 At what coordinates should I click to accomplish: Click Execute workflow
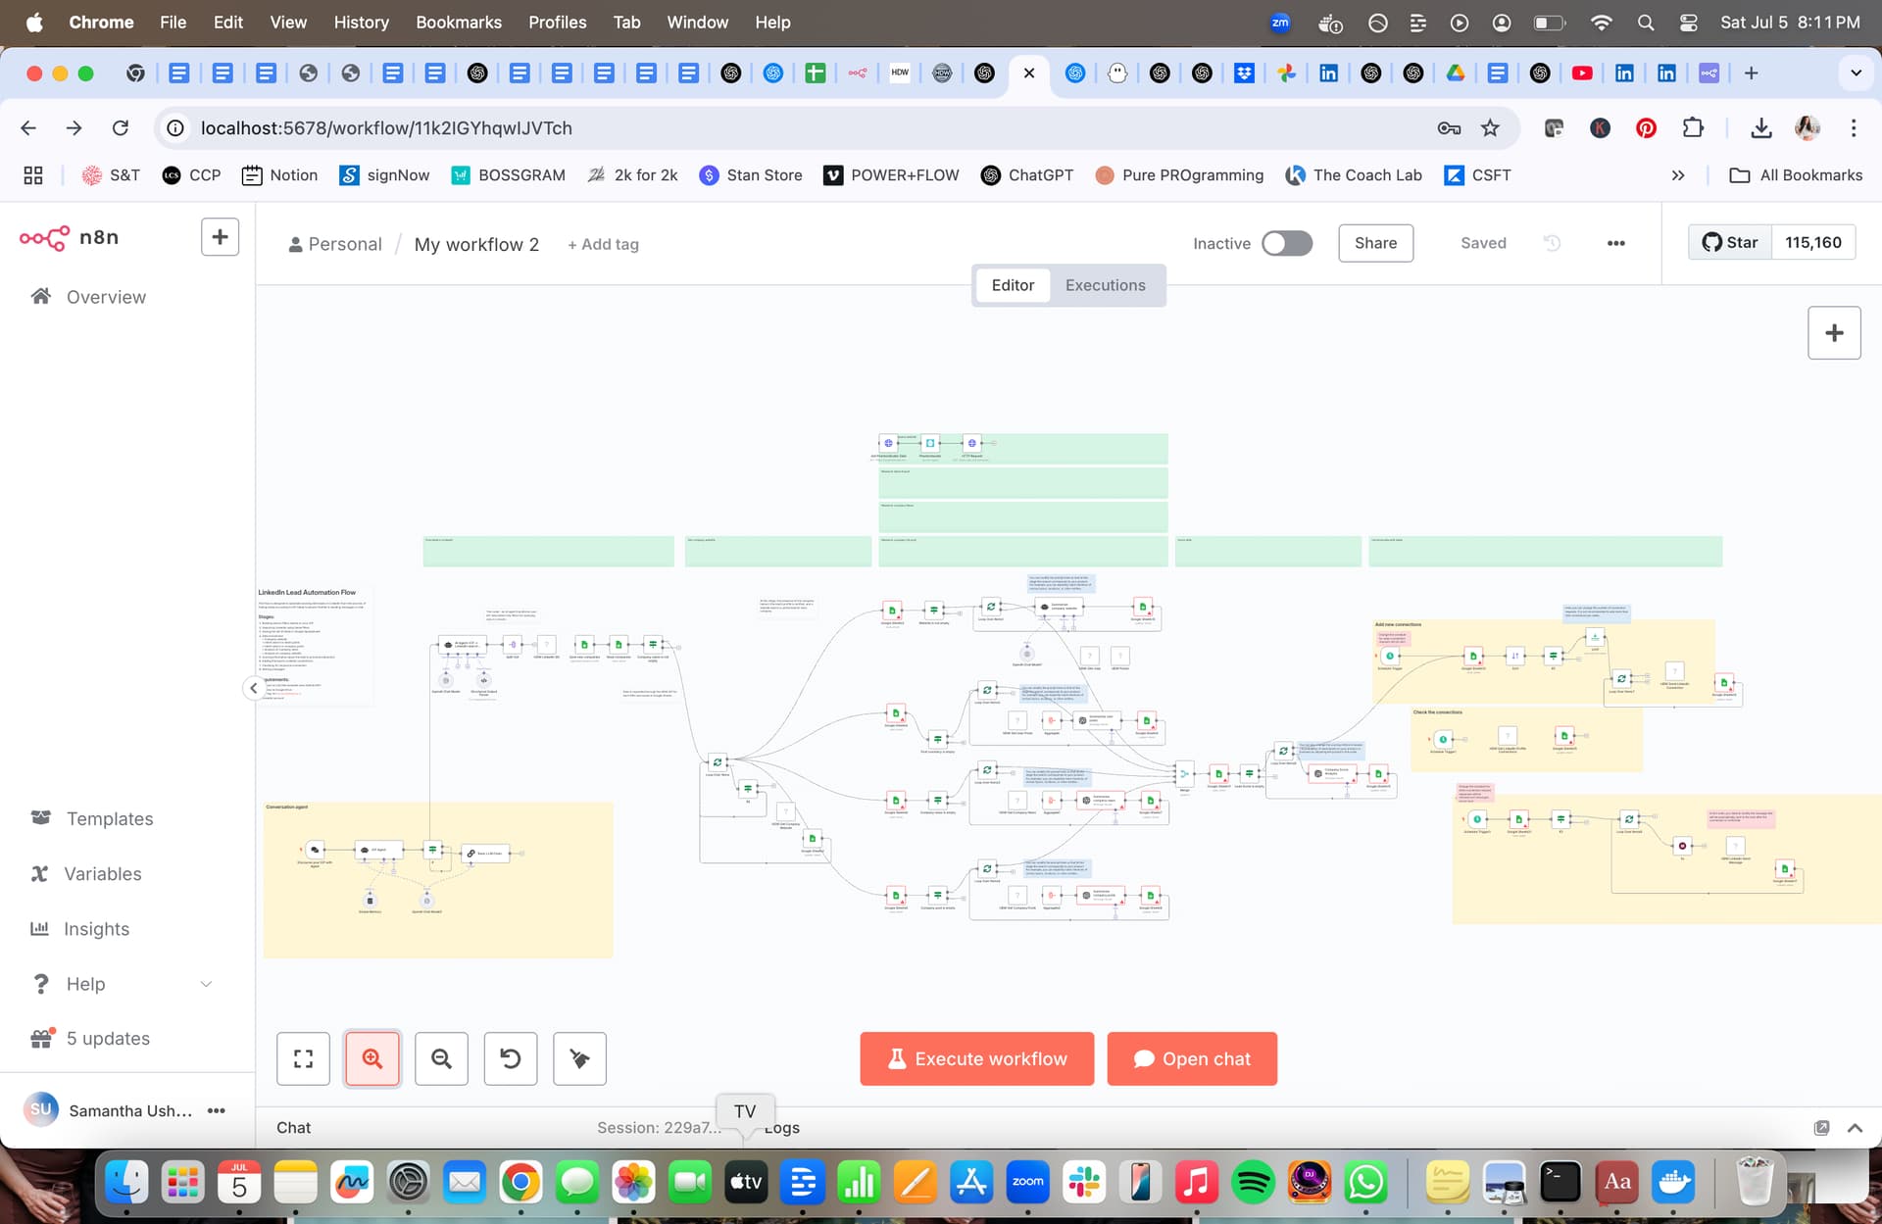977,1058
